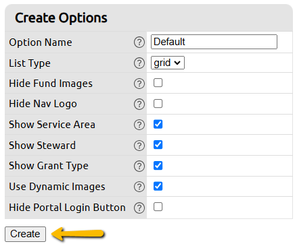The image size is (297, 246).
Task: Uncheck the Show Service Area checkbox
Action: tap(158, 124)
